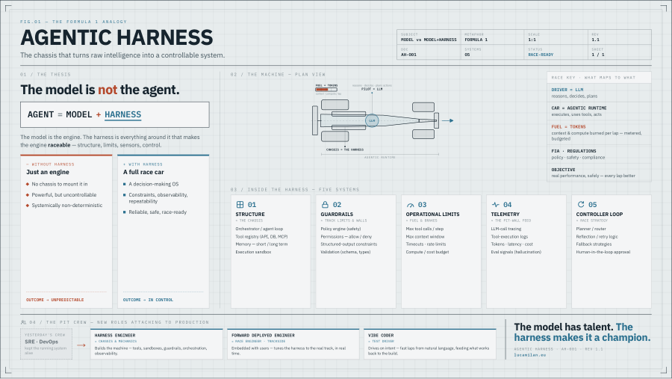Click the Telemetry pulse icon beside 04
Screen dimensions: 672x379
tap(496, 205)
